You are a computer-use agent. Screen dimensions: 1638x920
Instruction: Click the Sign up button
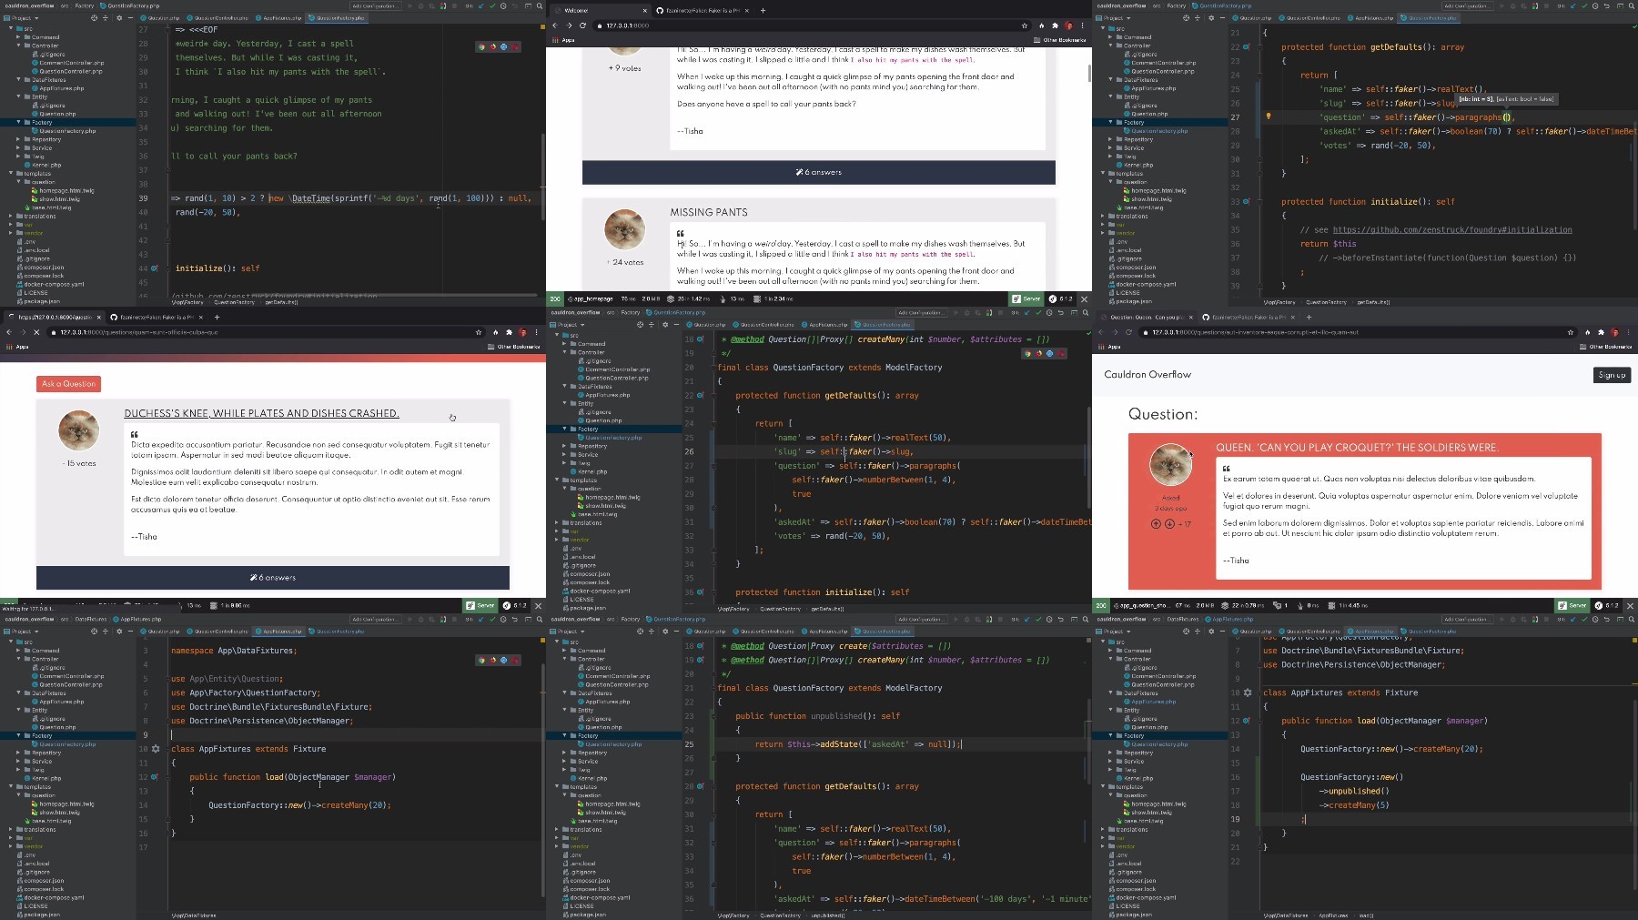[1611, 375]
